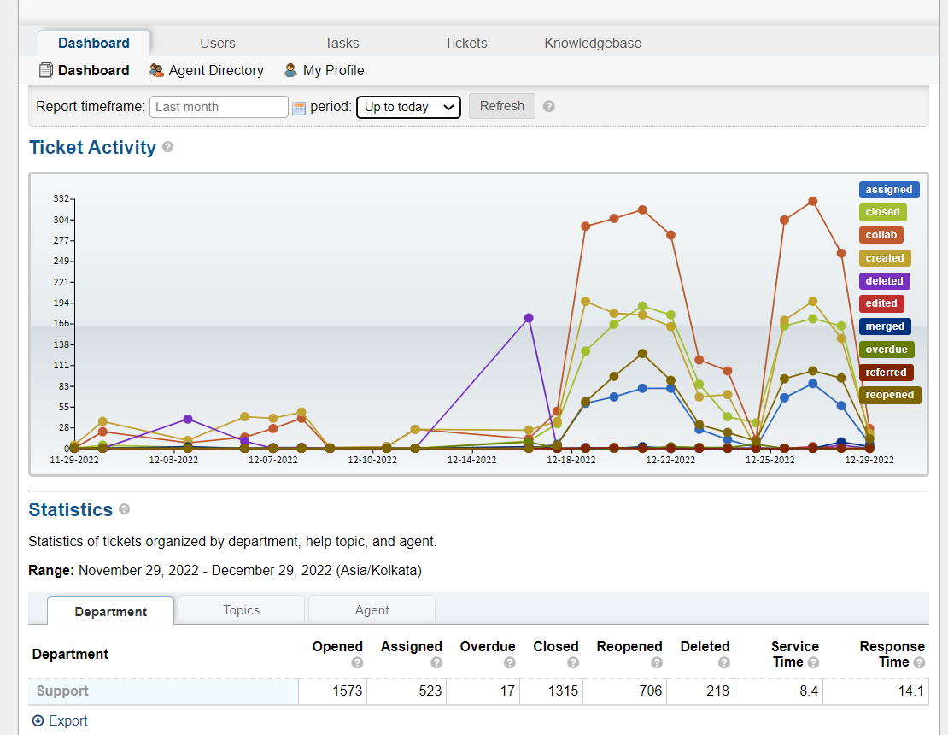Click help icon under Overdue column
Viewport: 948px width, 735px height.
point(510,662)
